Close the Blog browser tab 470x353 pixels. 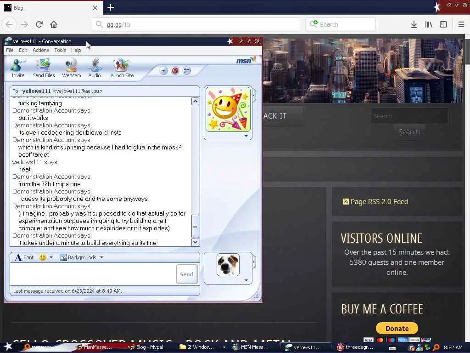95,8
